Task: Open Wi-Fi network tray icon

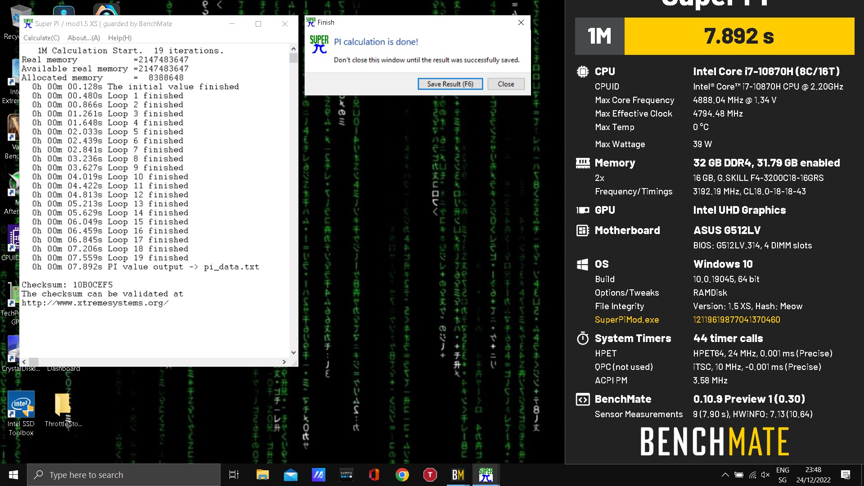Action: [x=752, y=475]
